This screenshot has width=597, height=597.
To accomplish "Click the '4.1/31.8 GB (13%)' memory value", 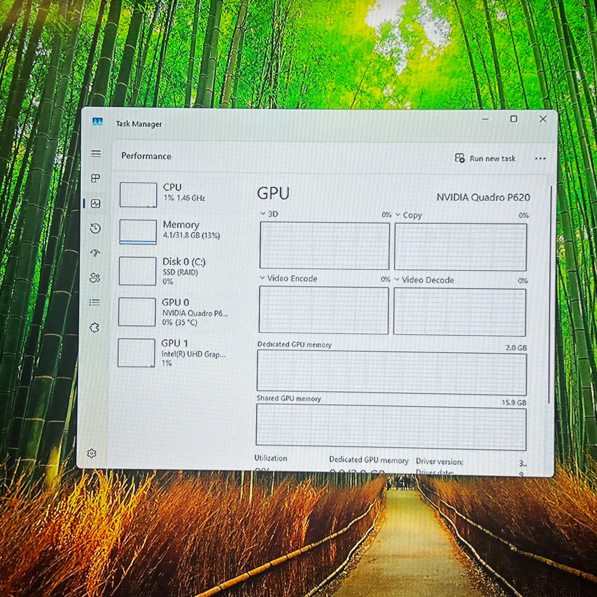I will tap(192, 235).
